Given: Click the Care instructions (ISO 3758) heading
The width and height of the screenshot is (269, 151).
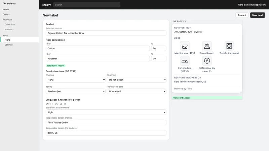Looking at the screenshot, I should [x=61, y=71].
